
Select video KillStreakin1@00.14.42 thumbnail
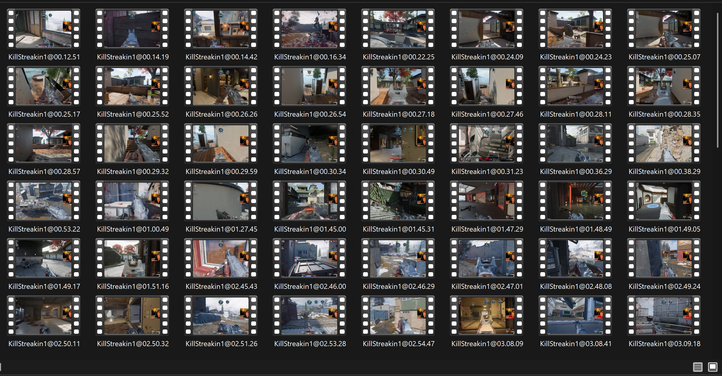(x=221, y=29)
